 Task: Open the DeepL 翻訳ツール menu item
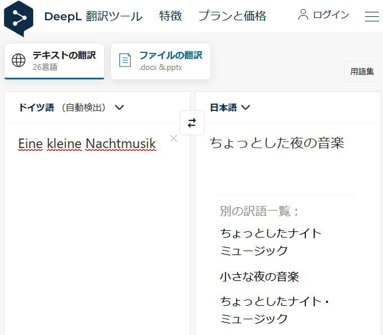(93, 16)
